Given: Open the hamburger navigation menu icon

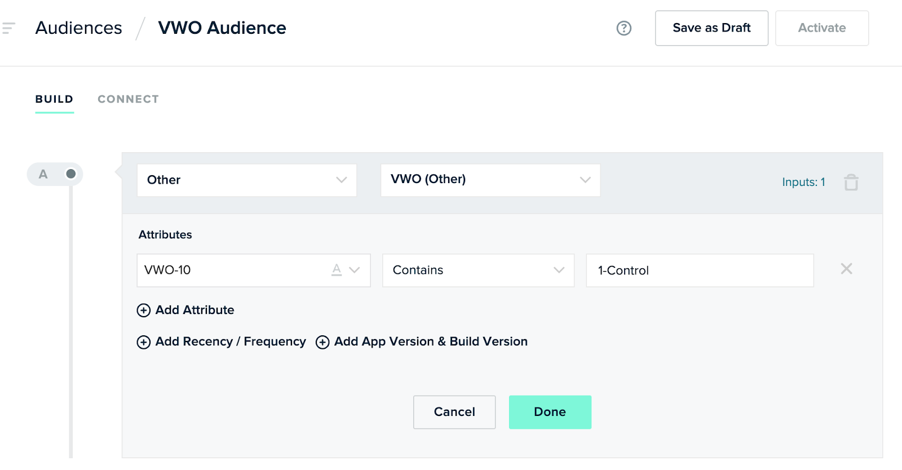Looking at the screenshot, I should [x=8, y=28].
